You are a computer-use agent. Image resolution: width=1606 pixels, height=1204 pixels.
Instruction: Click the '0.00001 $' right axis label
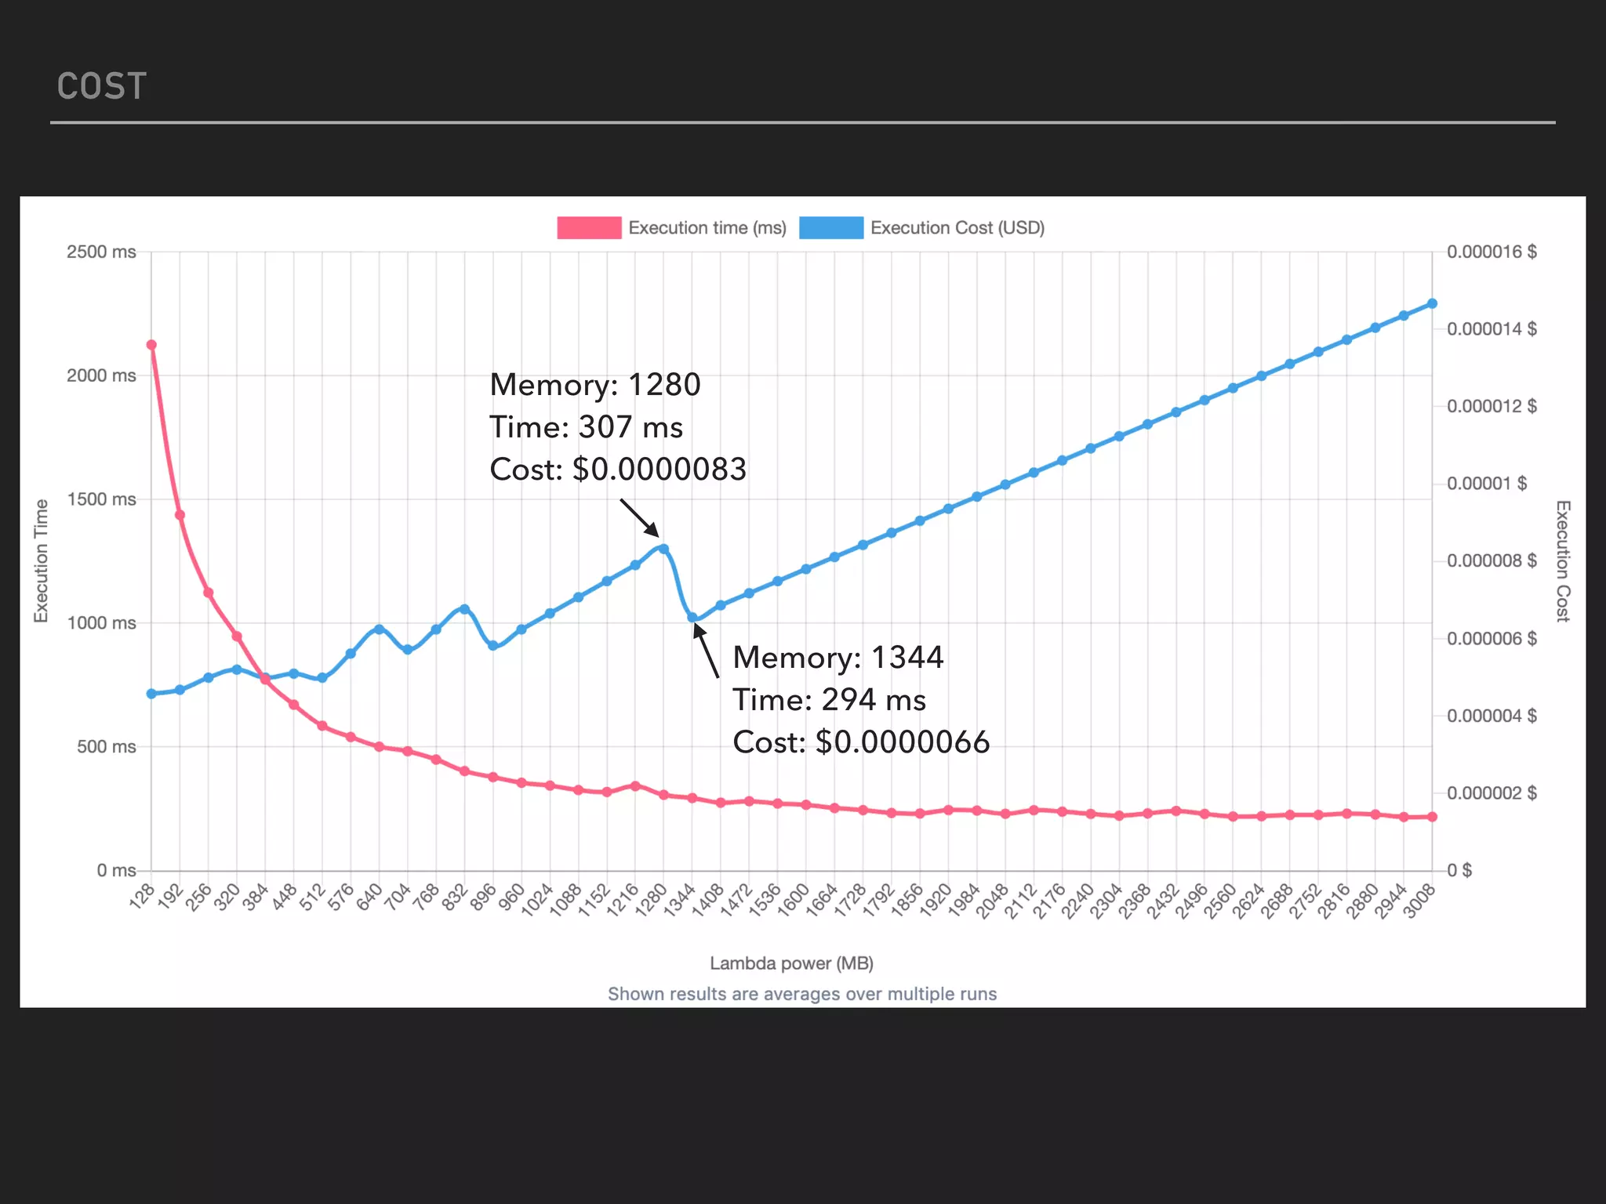pyautogui.click(x=1487, y=484)
